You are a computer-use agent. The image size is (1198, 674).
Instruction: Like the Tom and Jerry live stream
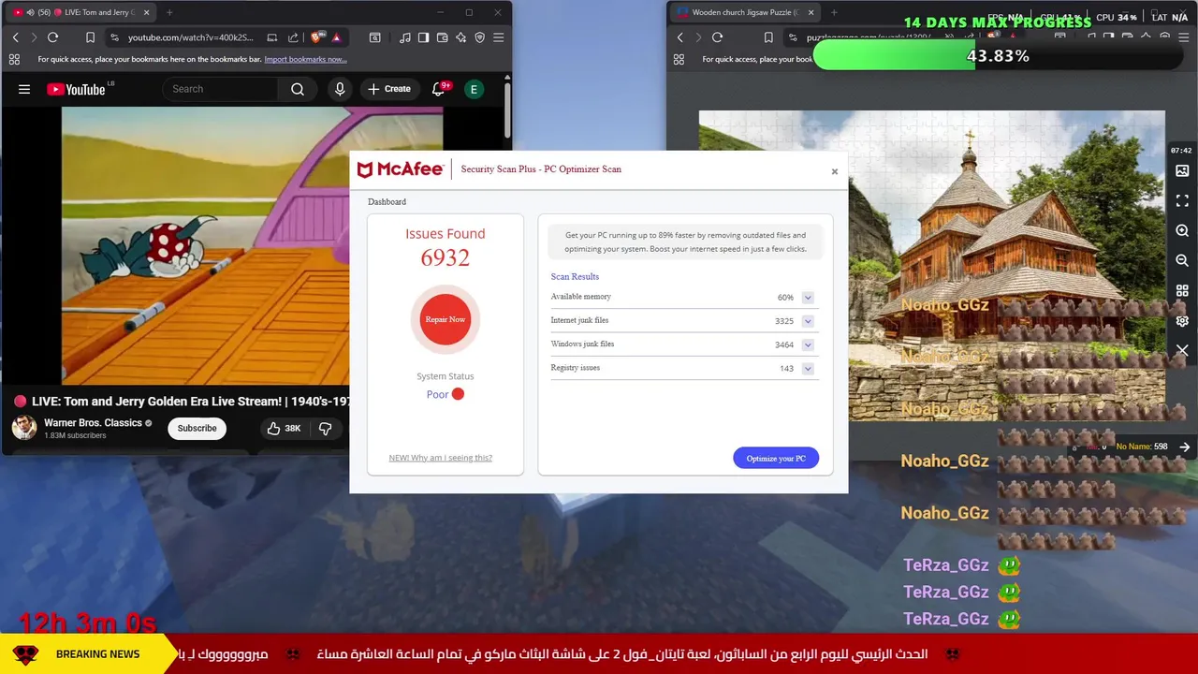tap(284, 428)
